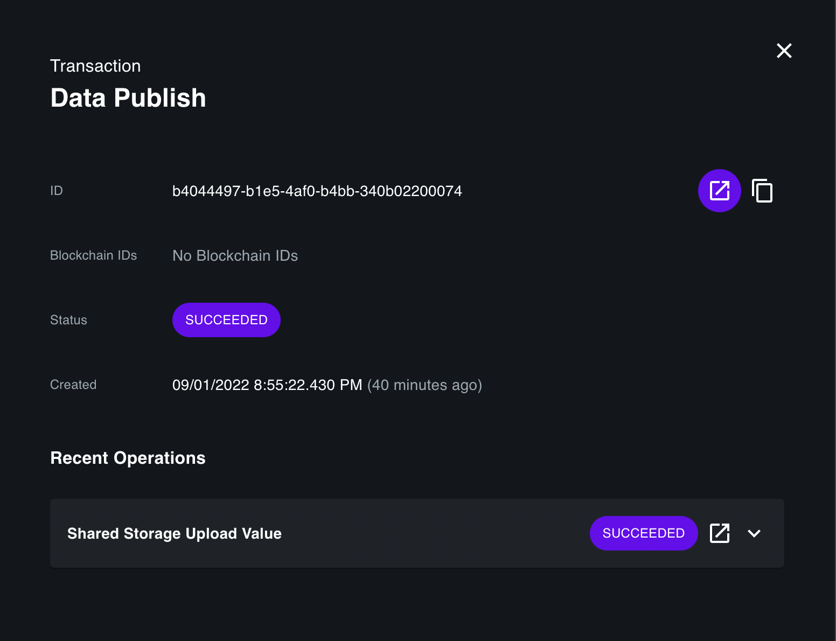The width and height of the screenshot is (836, 641).
Task: Click the No Blockchain IDs label
Action: point(235,255)
